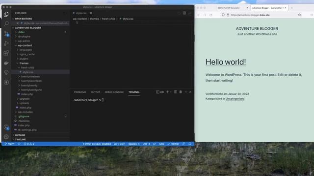
Task: Switch to the Output panel tab
Action: (x=95, y=92)
